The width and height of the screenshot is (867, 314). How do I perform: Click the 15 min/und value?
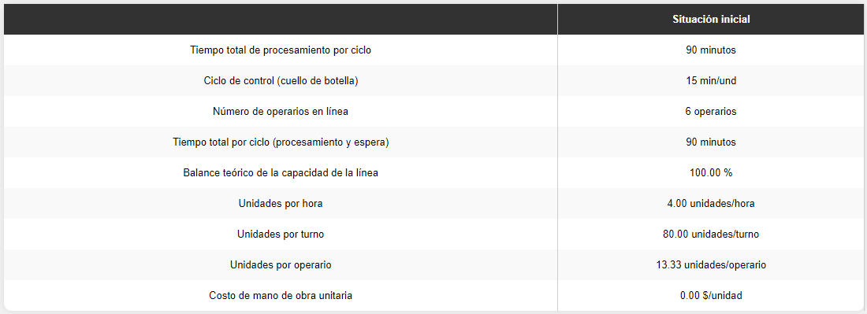[x=710, y=81]
